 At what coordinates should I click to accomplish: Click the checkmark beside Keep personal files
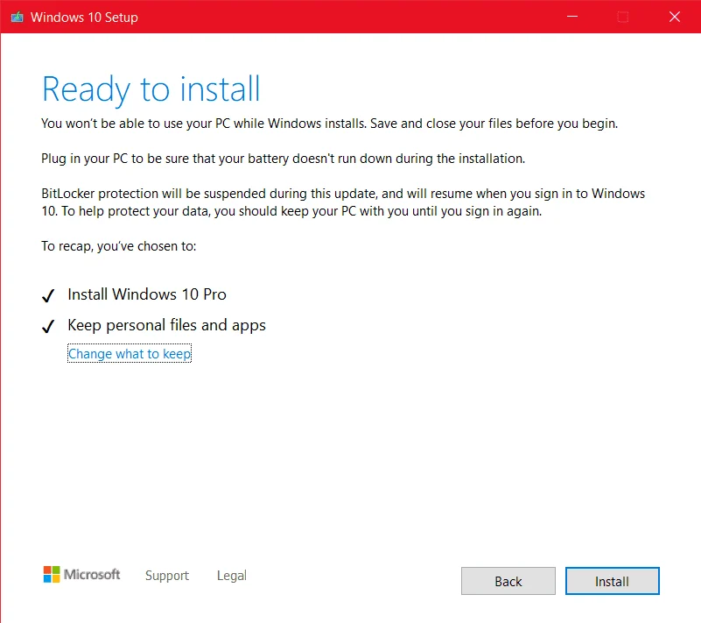(48, 326)
